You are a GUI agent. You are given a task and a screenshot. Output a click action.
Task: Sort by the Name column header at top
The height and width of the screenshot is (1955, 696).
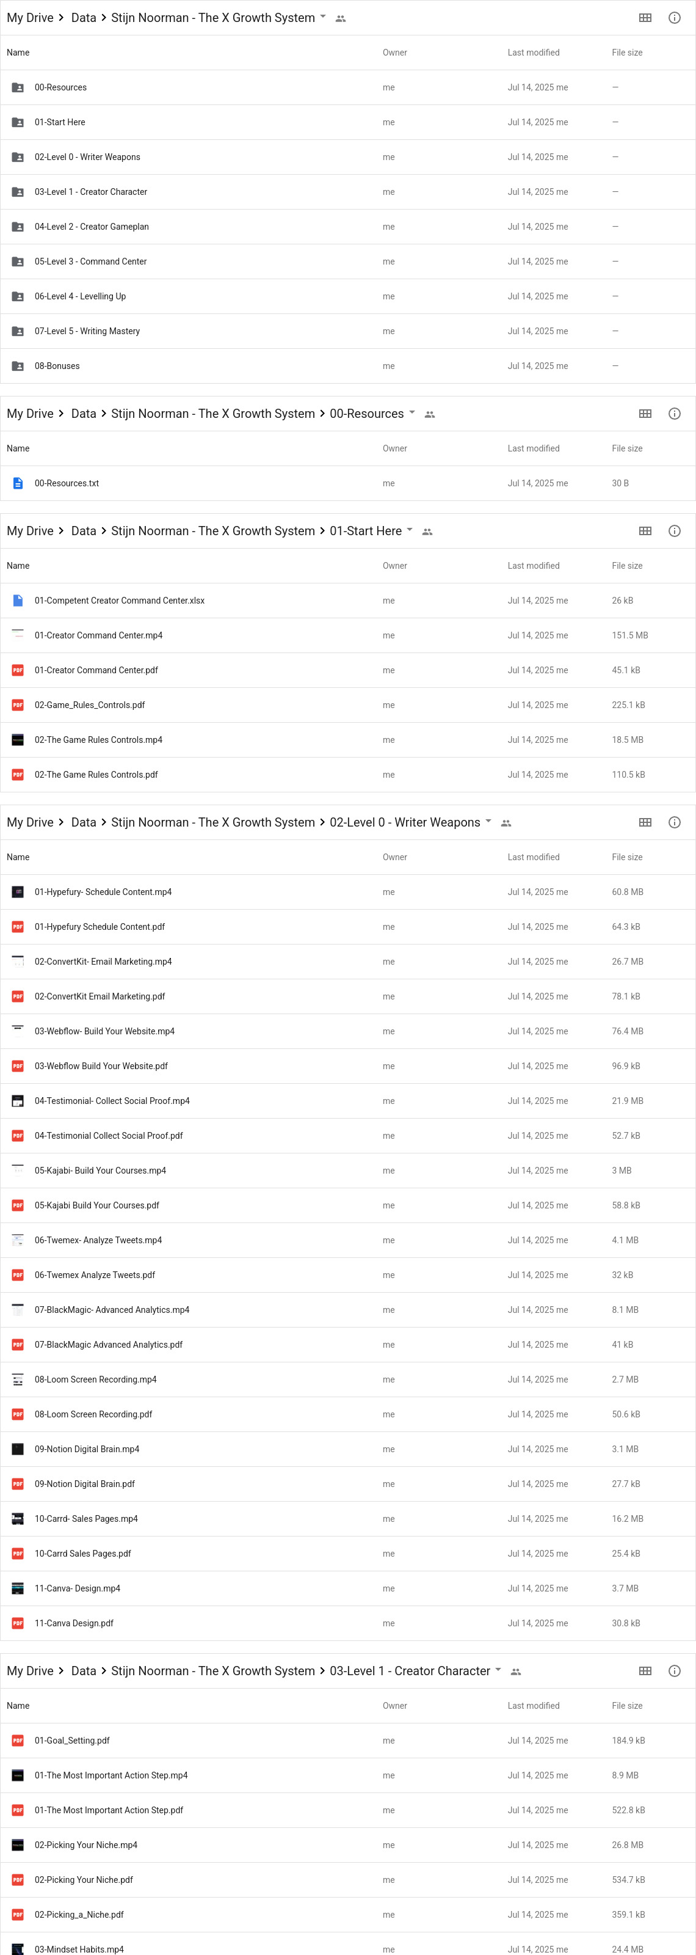click(18, 53)
